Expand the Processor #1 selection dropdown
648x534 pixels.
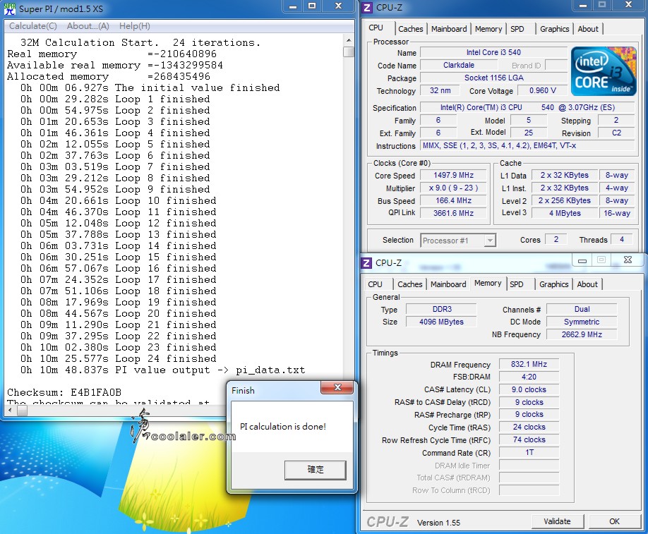pyautogui.click(x=490, y=241)
